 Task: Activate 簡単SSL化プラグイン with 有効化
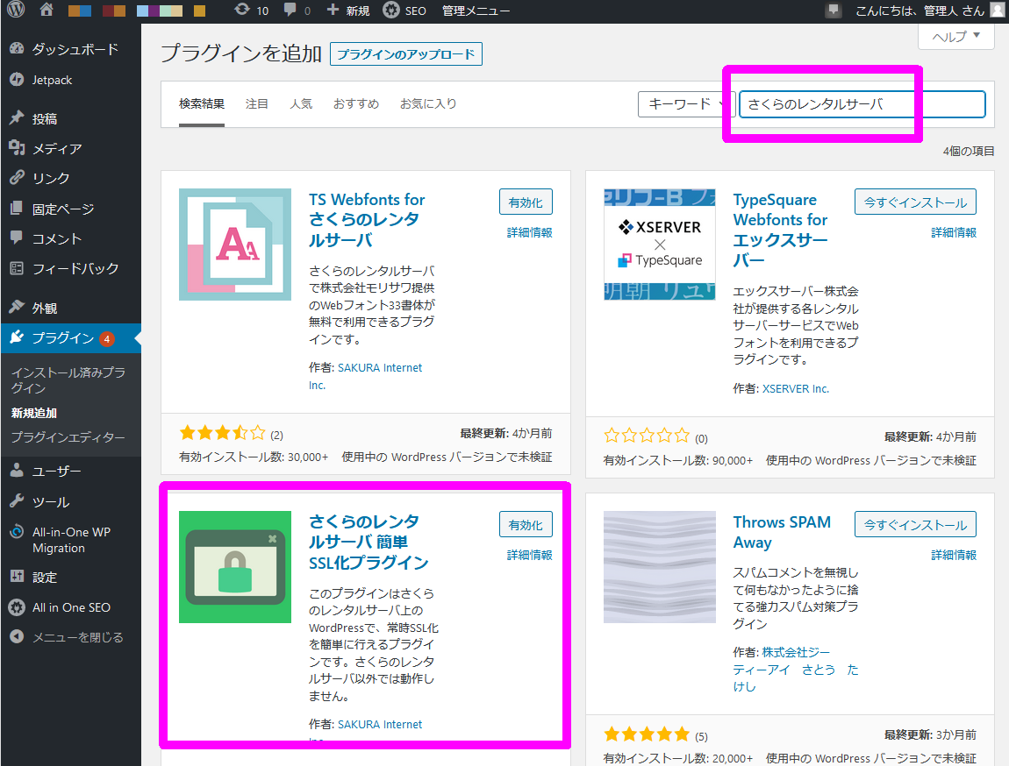point(526,524)
